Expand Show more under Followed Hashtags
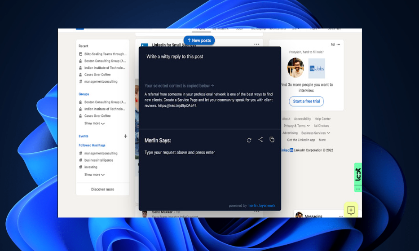 (x=94, y=175)
